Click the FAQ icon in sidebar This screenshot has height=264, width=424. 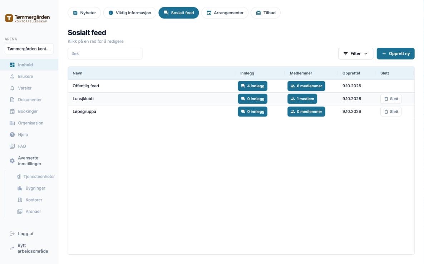[x=12, y=146]
